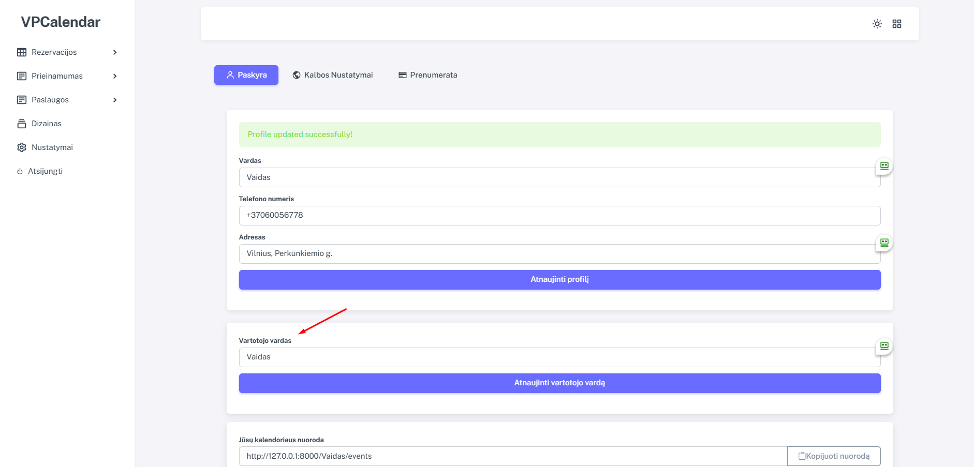Click the Rezervacijos table icon
The width and height of the screenshot is (974, 467).
coord(22,52)
